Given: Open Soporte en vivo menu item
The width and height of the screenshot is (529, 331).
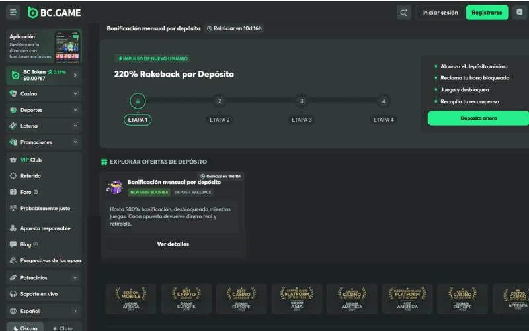Looking at the screenshot, I should (44, 294).
